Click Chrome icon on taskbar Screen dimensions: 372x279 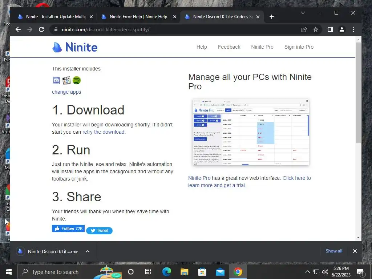pos(238,272)
